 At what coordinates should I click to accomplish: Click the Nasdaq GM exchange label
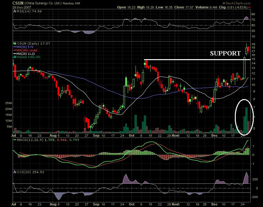[x=71, y=3]
